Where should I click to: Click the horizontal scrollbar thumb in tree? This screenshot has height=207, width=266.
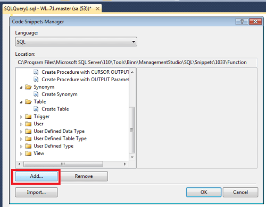tap(63, 164)
